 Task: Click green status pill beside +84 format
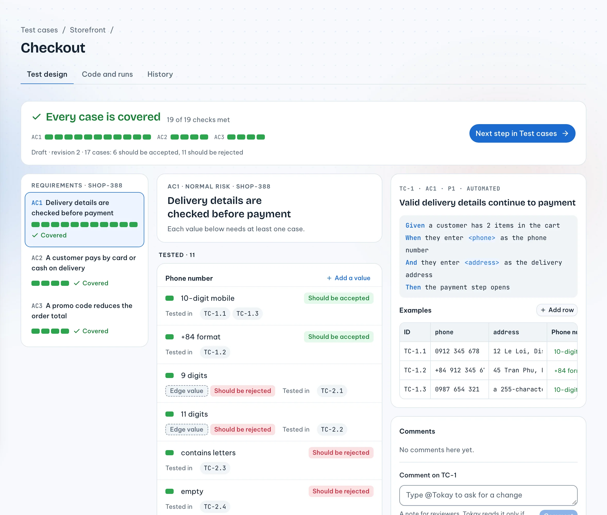coord(170,337)
